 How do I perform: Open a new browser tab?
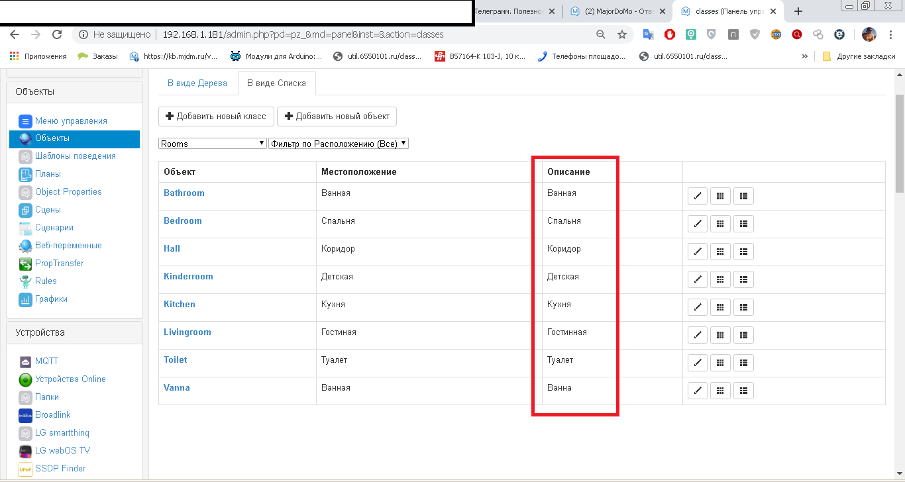[x=798, y=11]
